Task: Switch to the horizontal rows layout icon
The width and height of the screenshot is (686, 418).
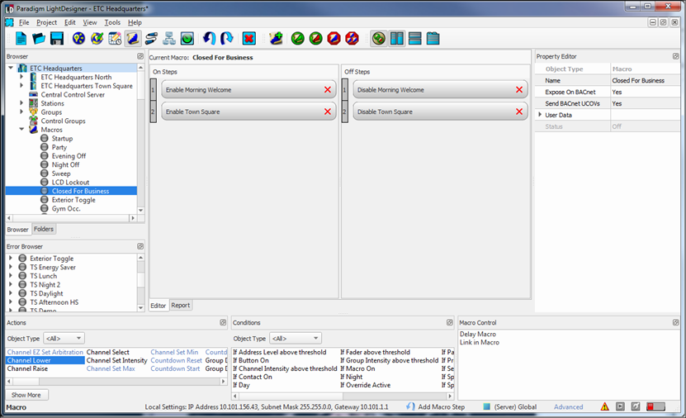Action: click(414, 39)
